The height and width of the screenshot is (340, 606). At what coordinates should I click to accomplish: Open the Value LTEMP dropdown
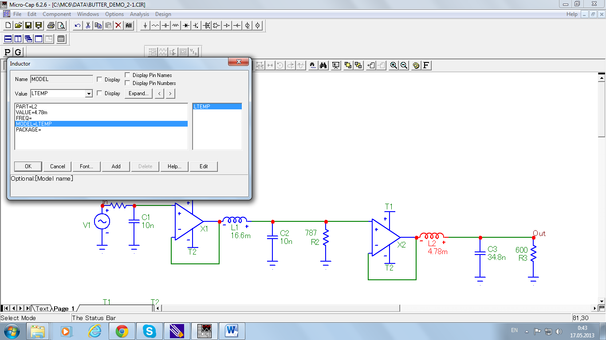(89, 93)
